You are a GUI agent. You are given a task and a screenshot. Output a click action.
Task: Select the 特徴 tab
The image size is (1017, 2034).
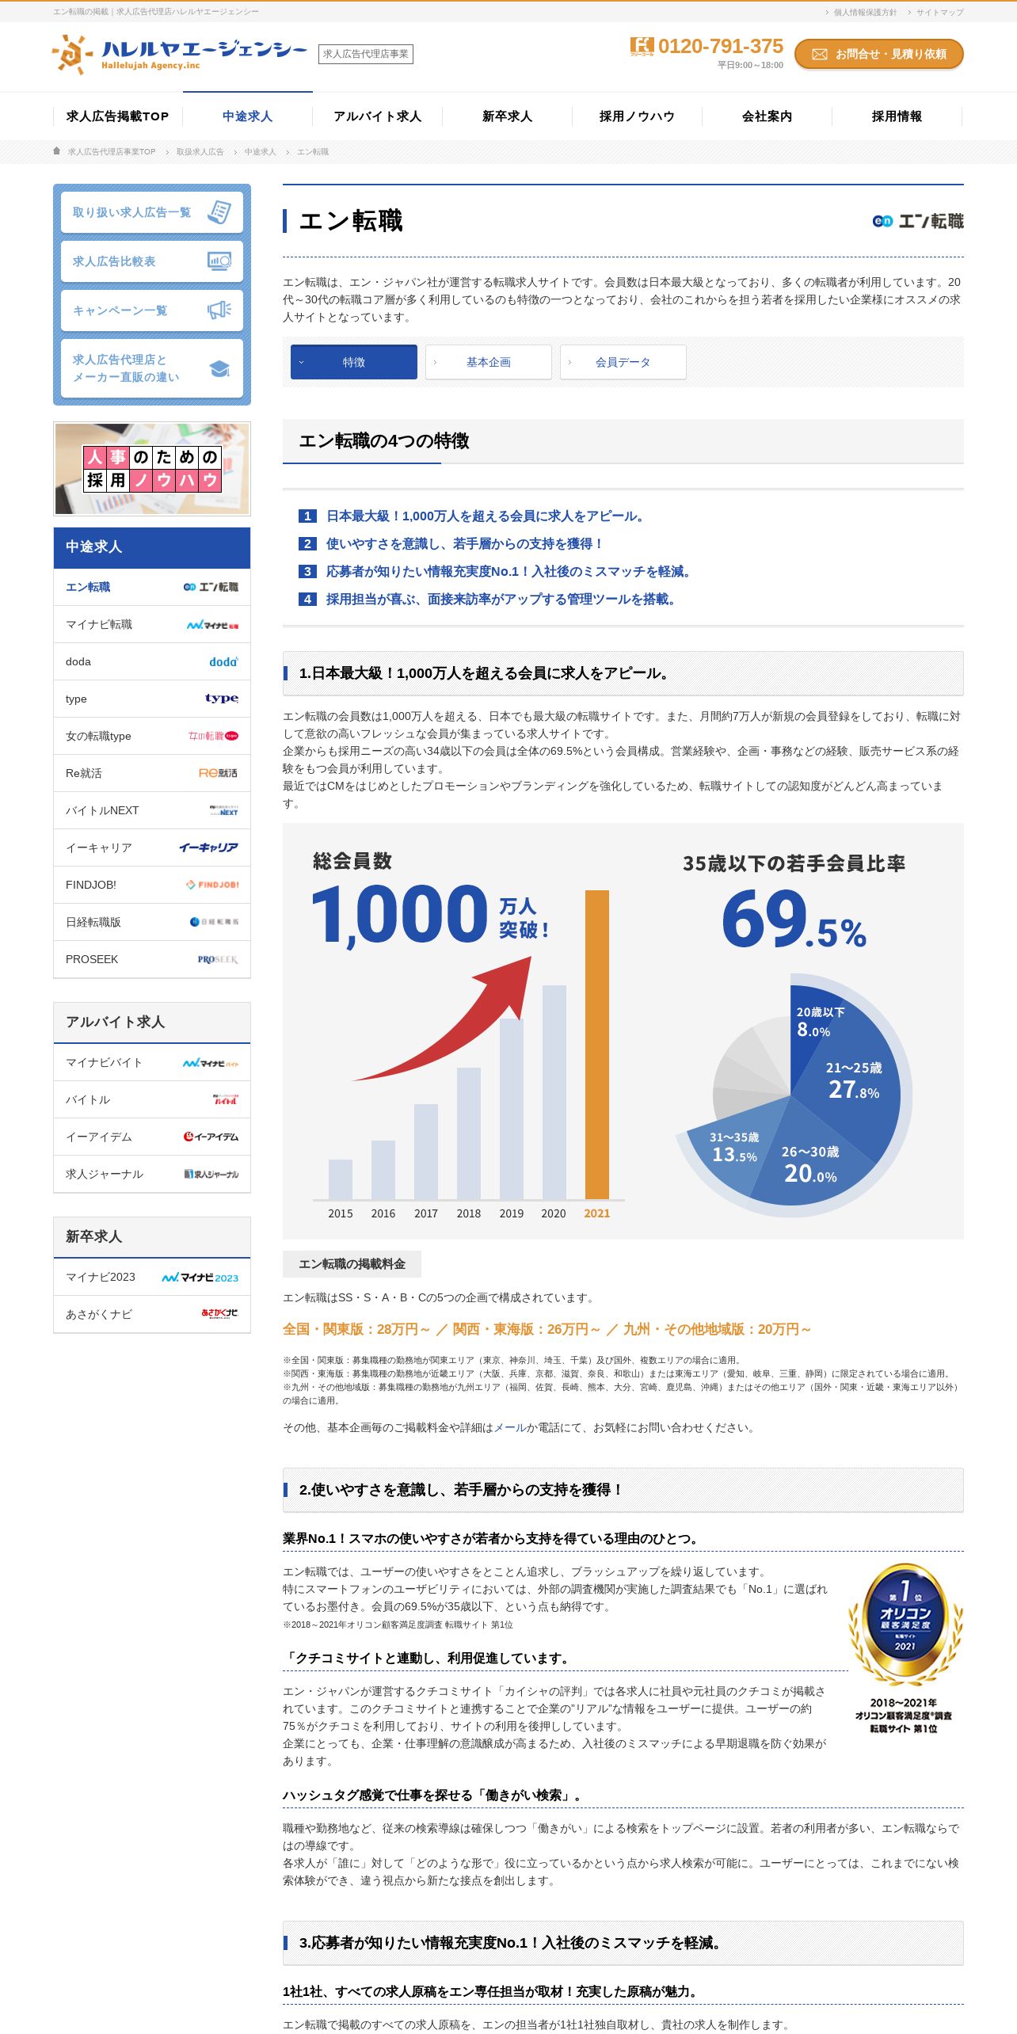coord(354,362)
